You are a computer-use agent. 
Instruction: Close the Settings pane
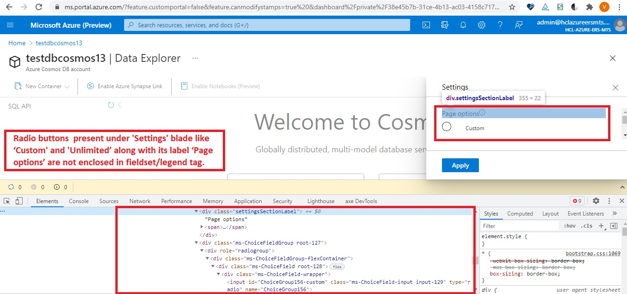(615, 88)
